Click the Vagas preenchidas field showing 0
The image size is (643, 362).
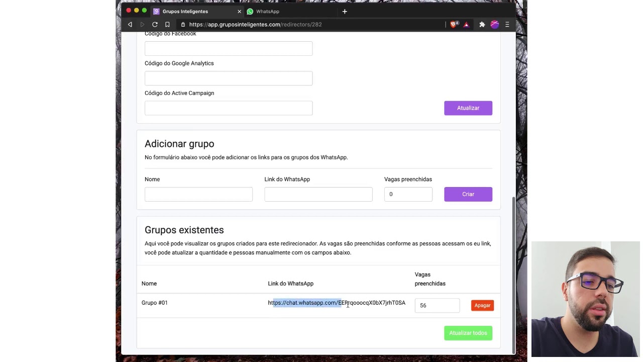[x=408, y=194]
